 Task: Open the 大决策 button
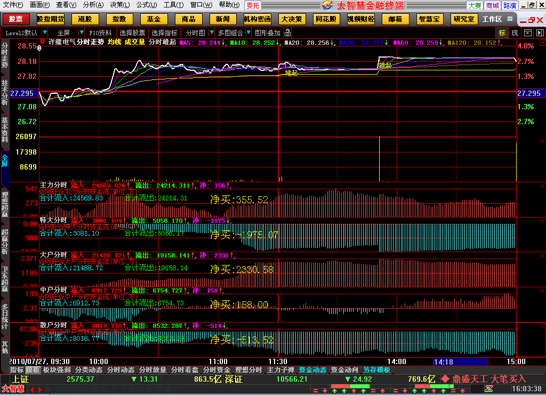click(292, 19)
